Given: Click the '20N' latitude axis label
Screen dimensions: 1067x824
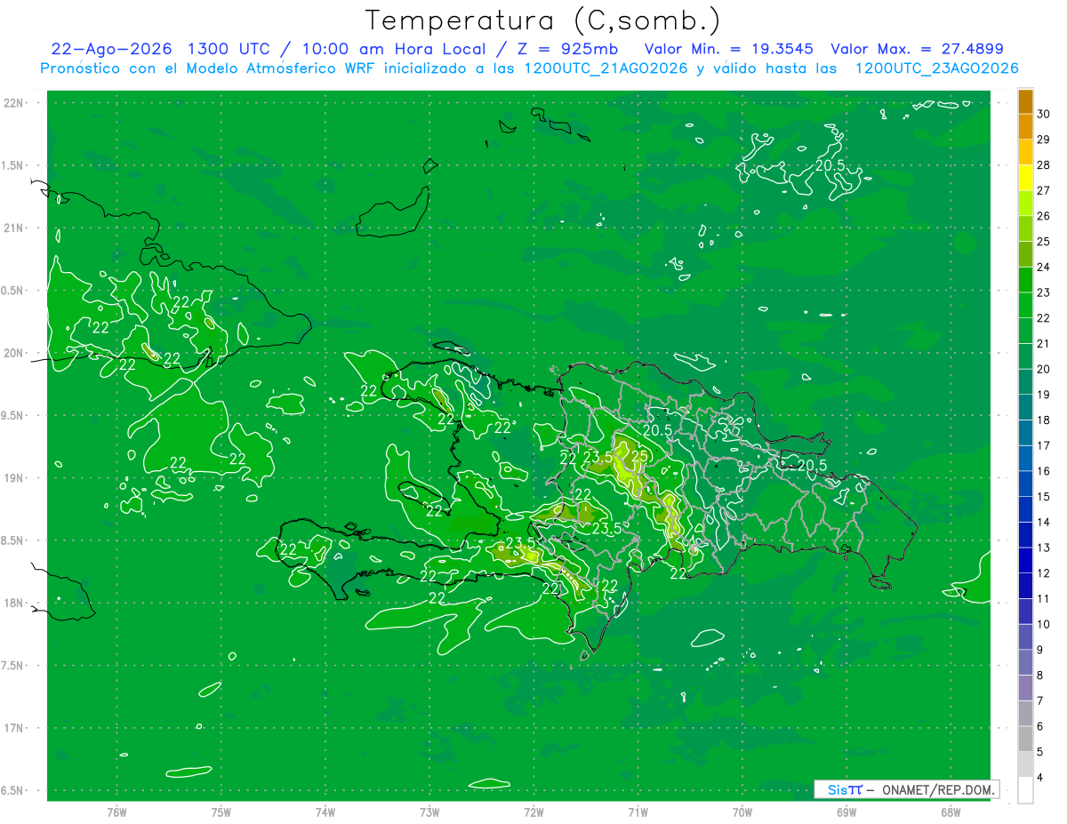Looking at the screenshot, I should point(15,353).
